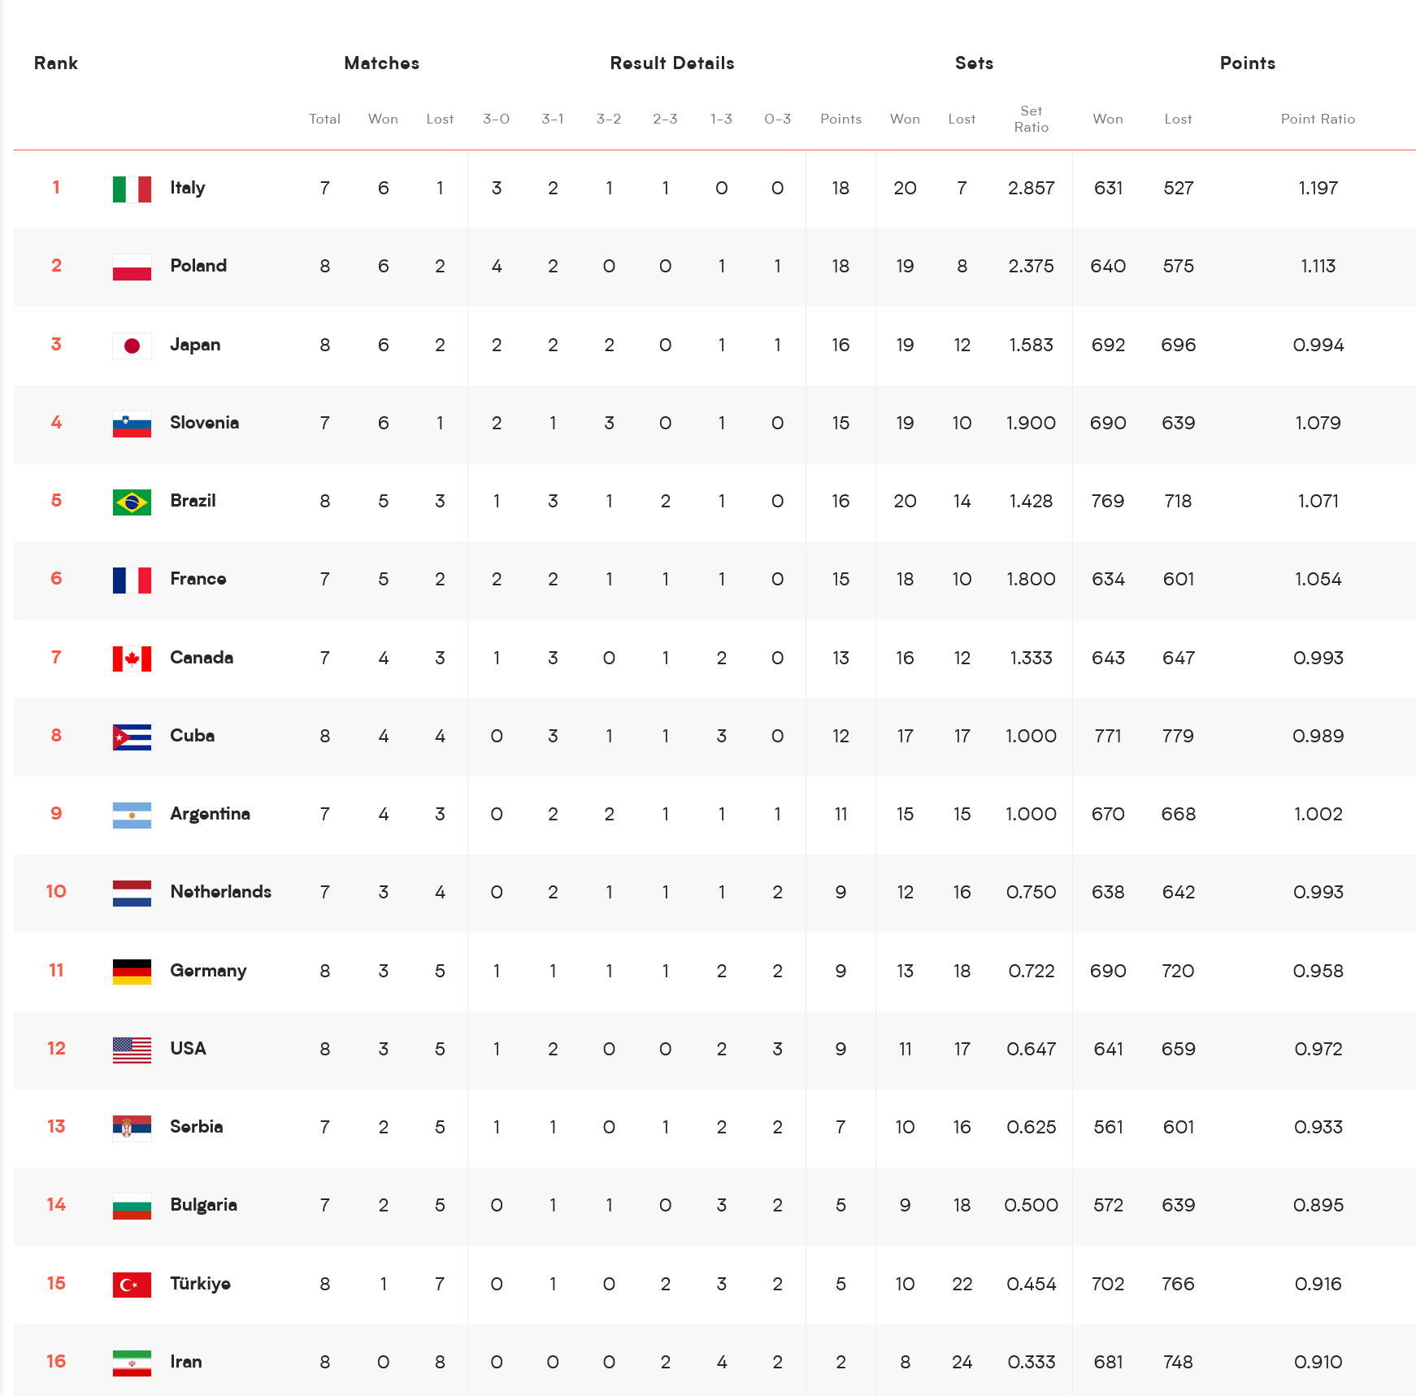Click the USA flag icon
This screenshot has height=1396, width=1416.
pos(132,1050)
